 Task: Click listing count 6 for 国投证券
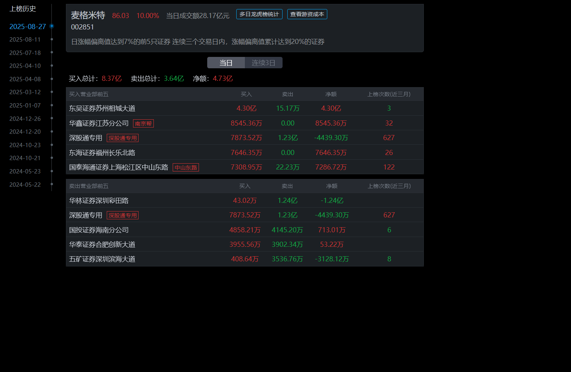pyautogui.click(x=389, y=230)
